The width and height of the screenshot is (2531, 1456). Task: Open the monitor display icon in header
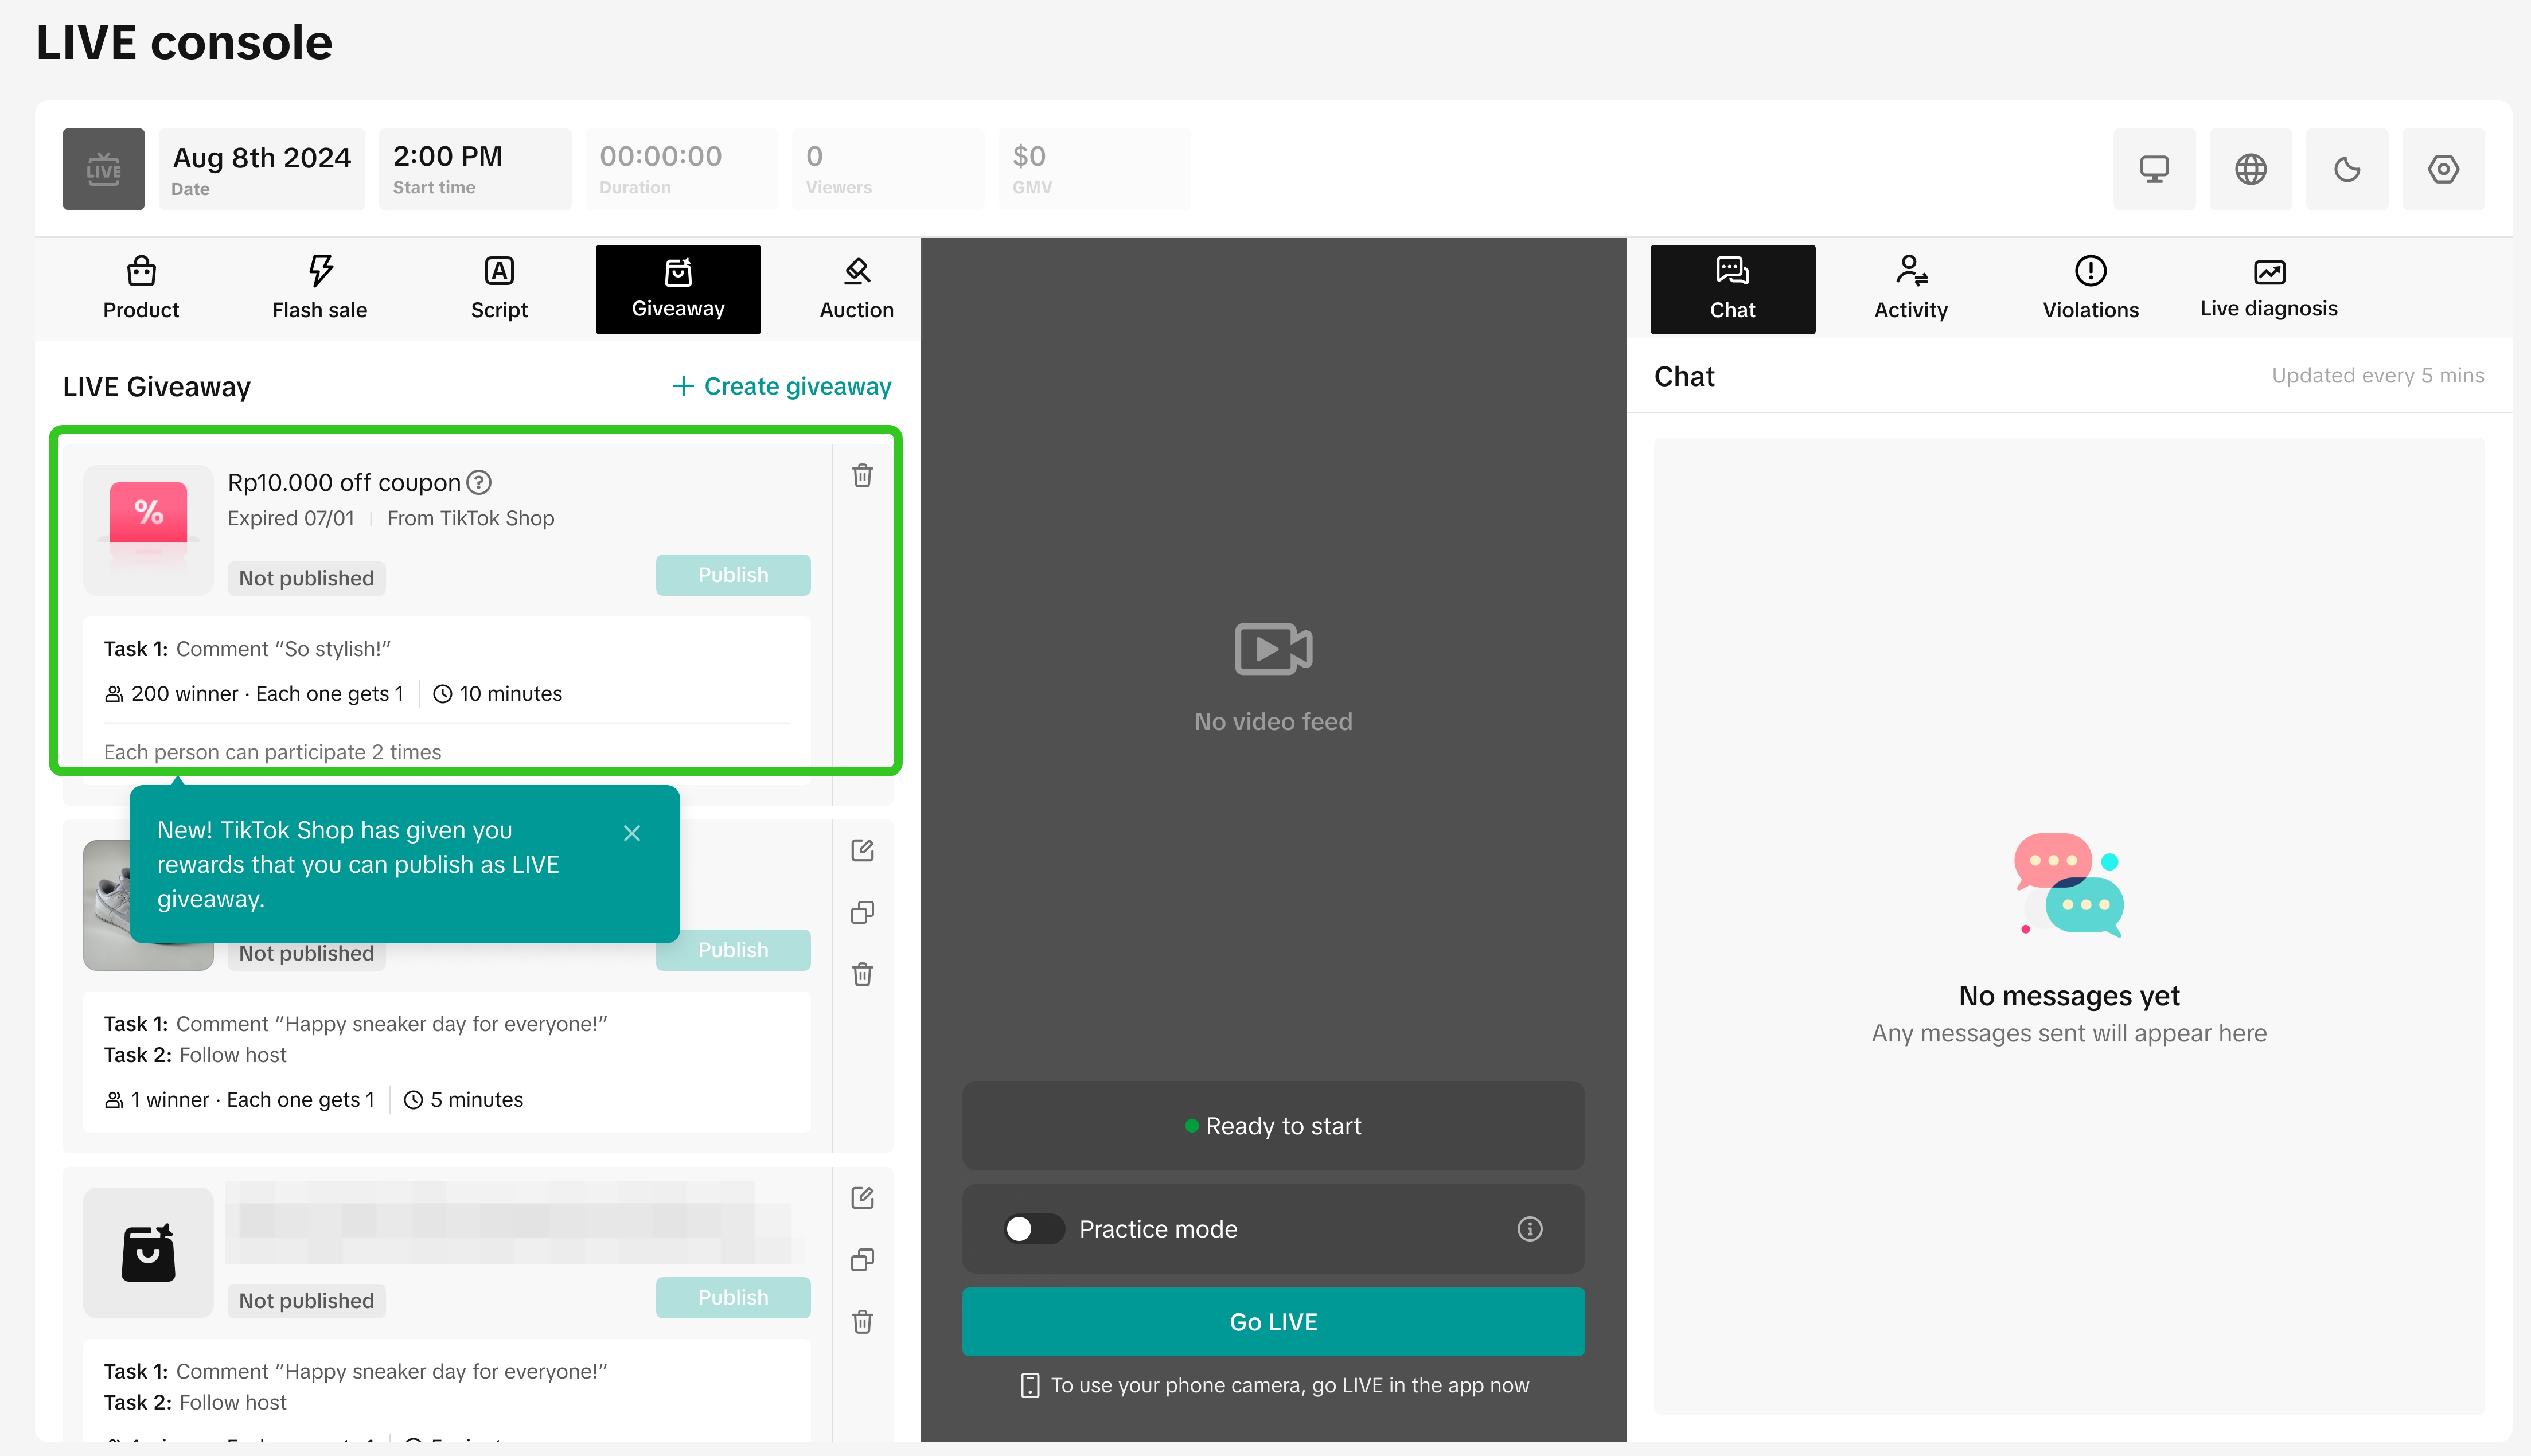[2154, 169]
